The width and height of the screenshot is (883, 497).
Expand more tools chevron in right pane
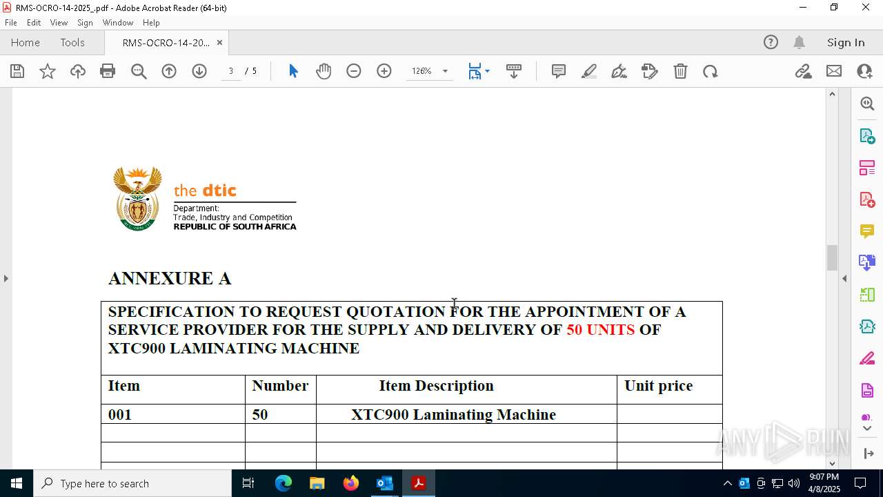click(x=867, y=429)
